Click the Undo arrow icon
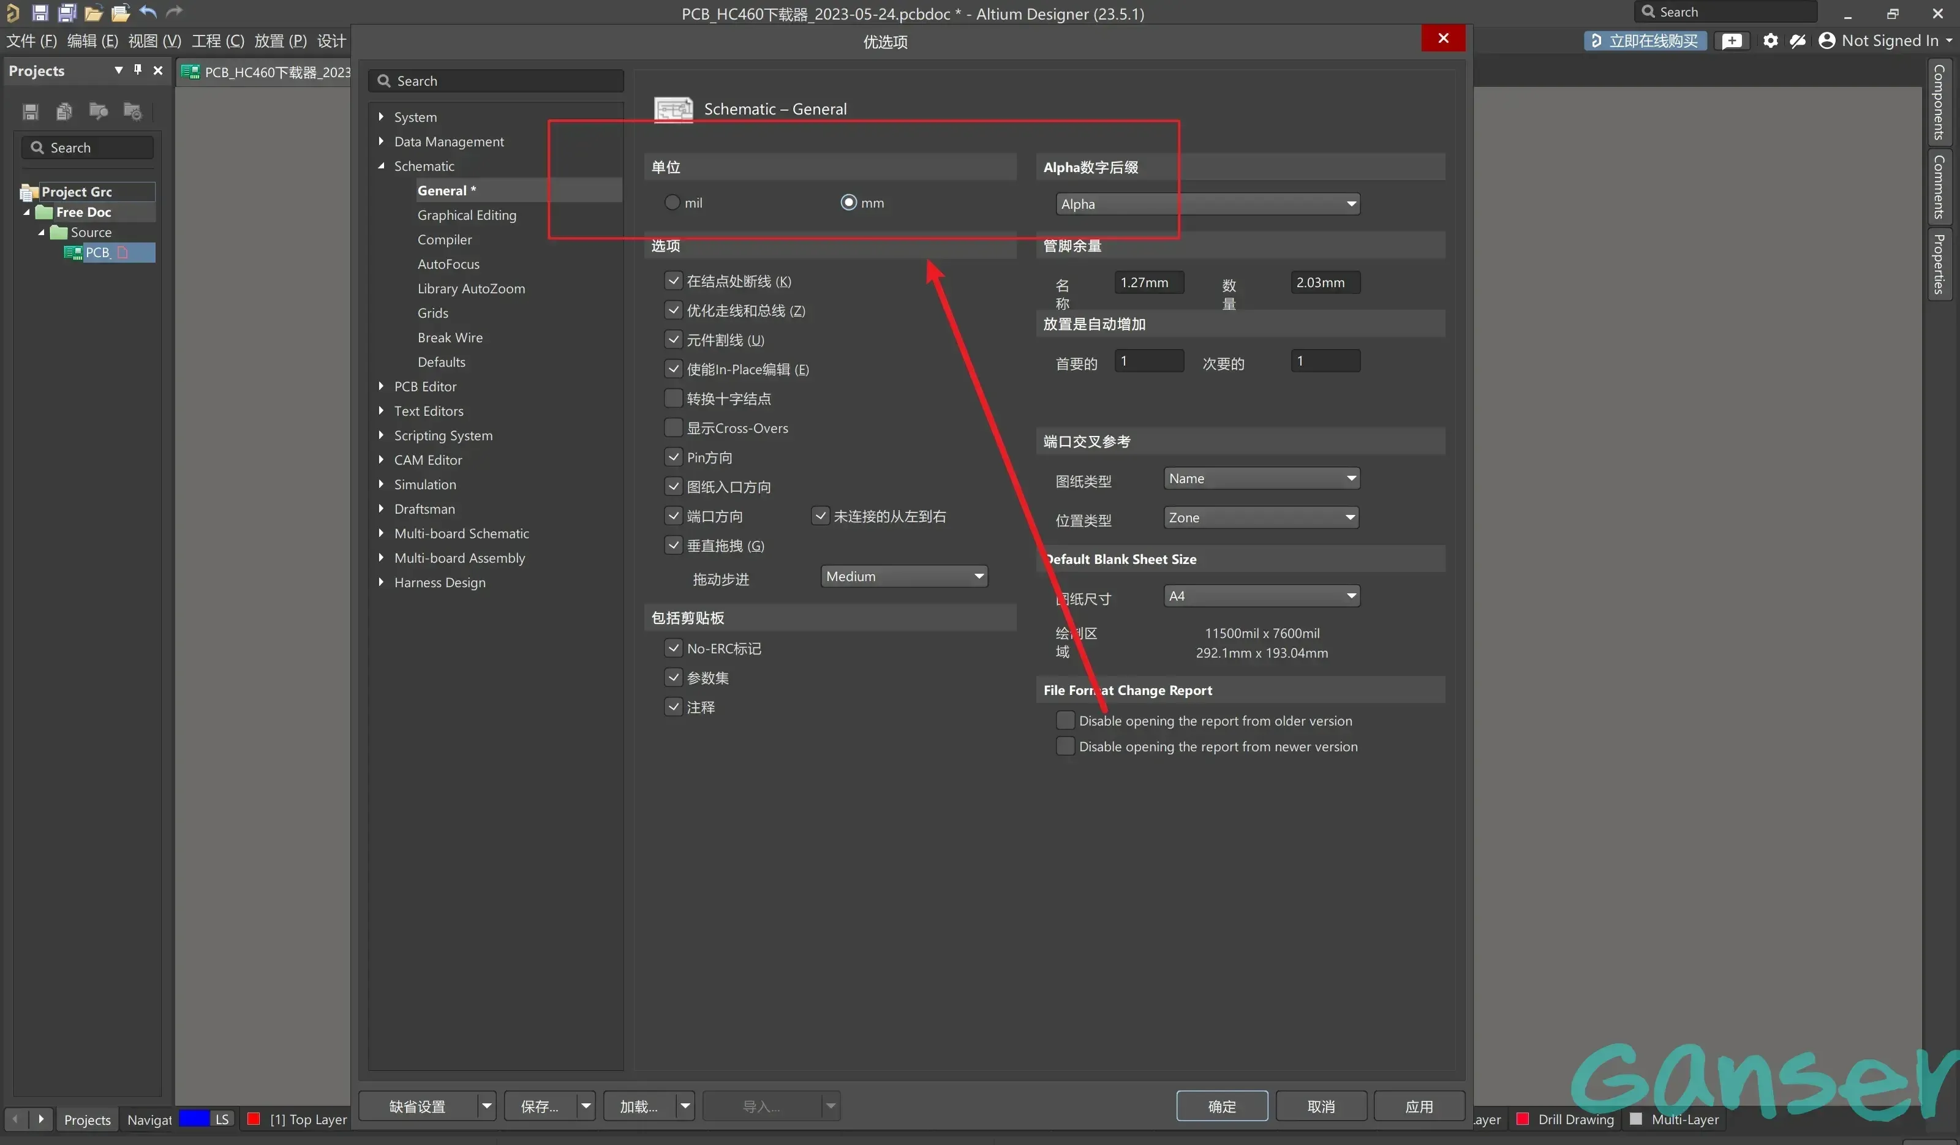Screen dimensions: 1960x1145 [x=148, y=12]
